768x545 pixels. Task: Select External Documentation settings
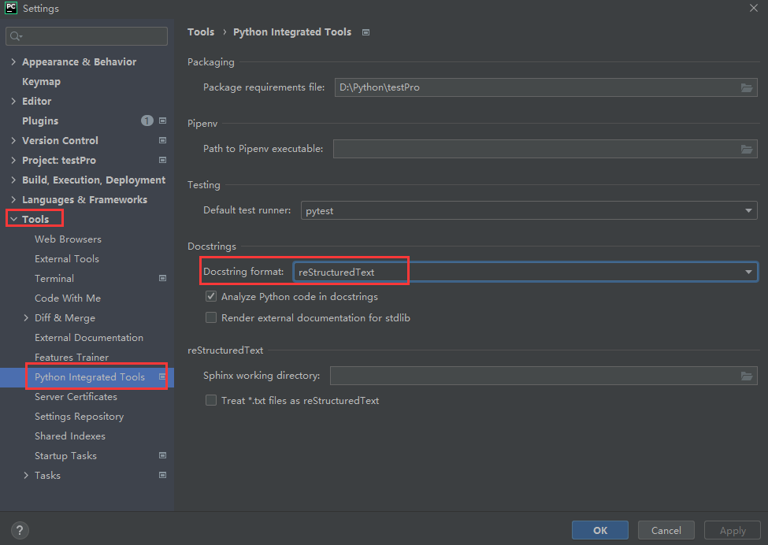[x=89, y=337]
